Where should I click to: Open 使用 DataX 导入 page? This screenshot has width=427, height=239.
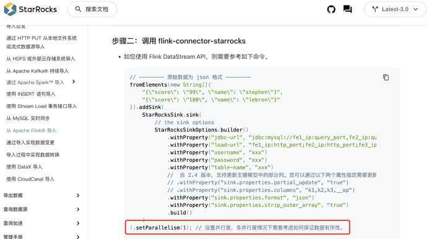click(24, 167)
